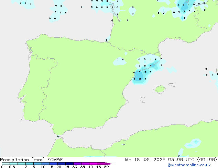Click the "Mo" weekday label
Image resolution: width=218 pixels, height=168 pixels.
coord(128,160)
